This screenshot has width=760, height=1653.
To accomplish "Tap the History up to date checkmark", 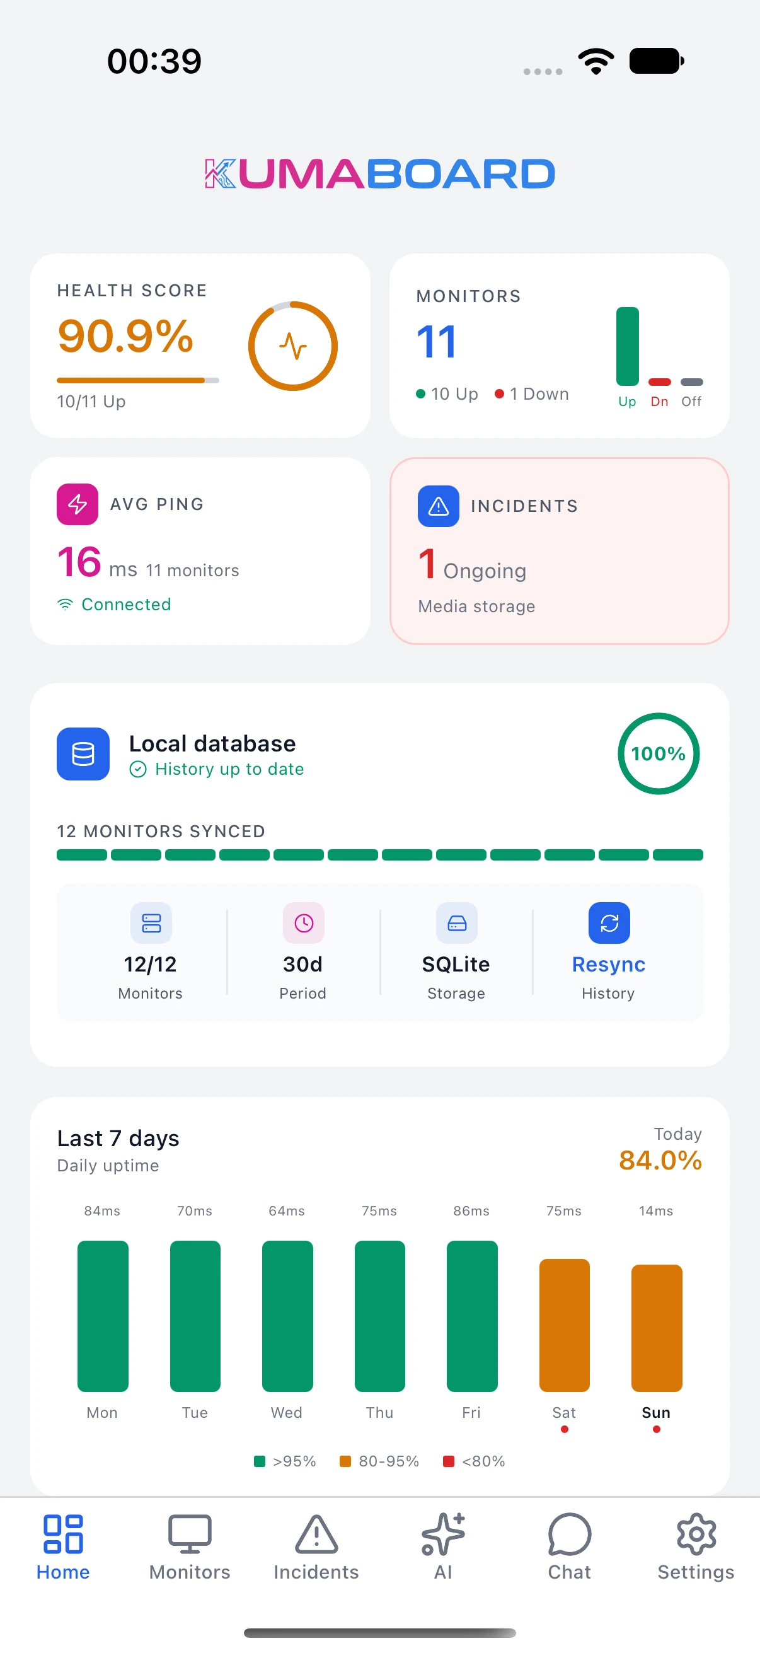I will tap(138, 769).
